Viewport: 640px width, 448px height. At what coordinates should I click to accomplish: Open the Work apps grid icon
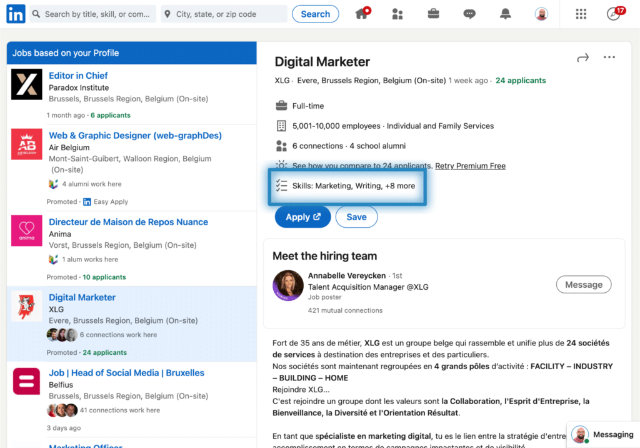click(x=581, y=14)
